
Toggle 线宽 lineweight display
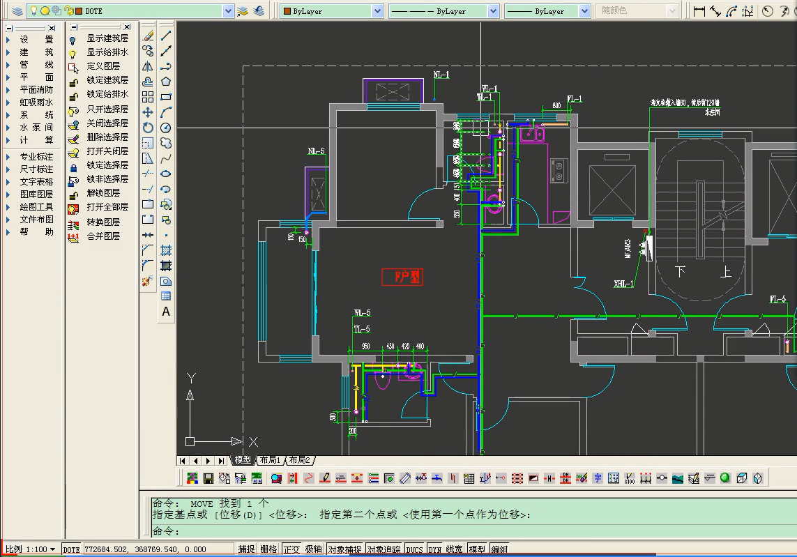tap(455, 549)
